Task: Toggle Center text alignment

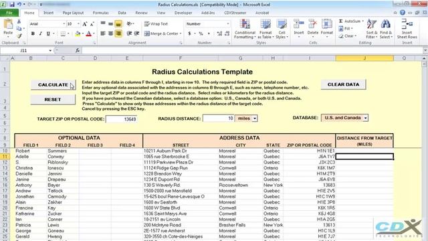Action: pos(110,33)
